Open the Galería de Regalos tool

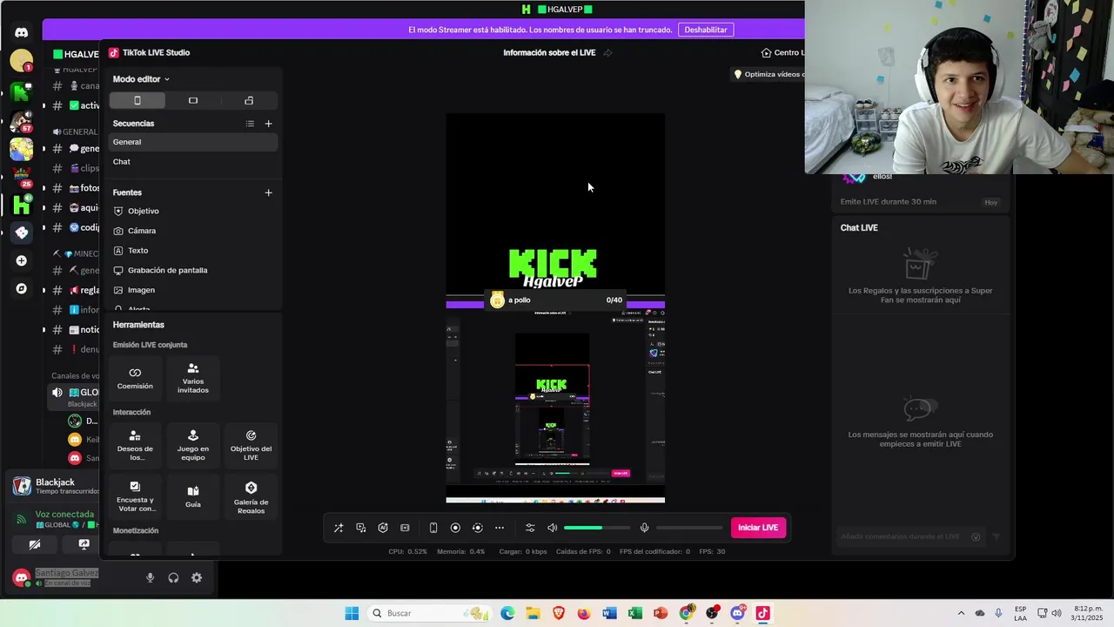[251, 496]
